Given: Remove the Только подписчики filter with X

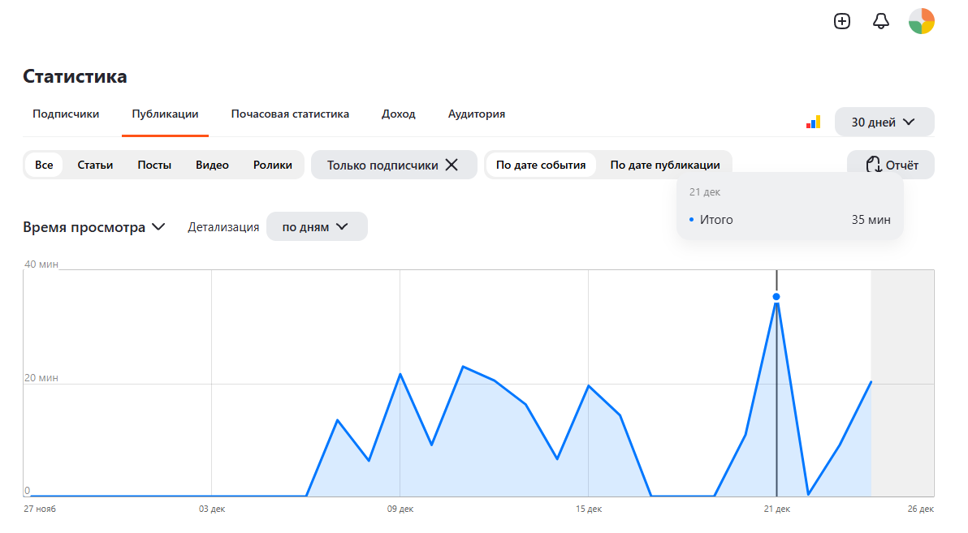Looking at the screenshot, I should 452,165.
